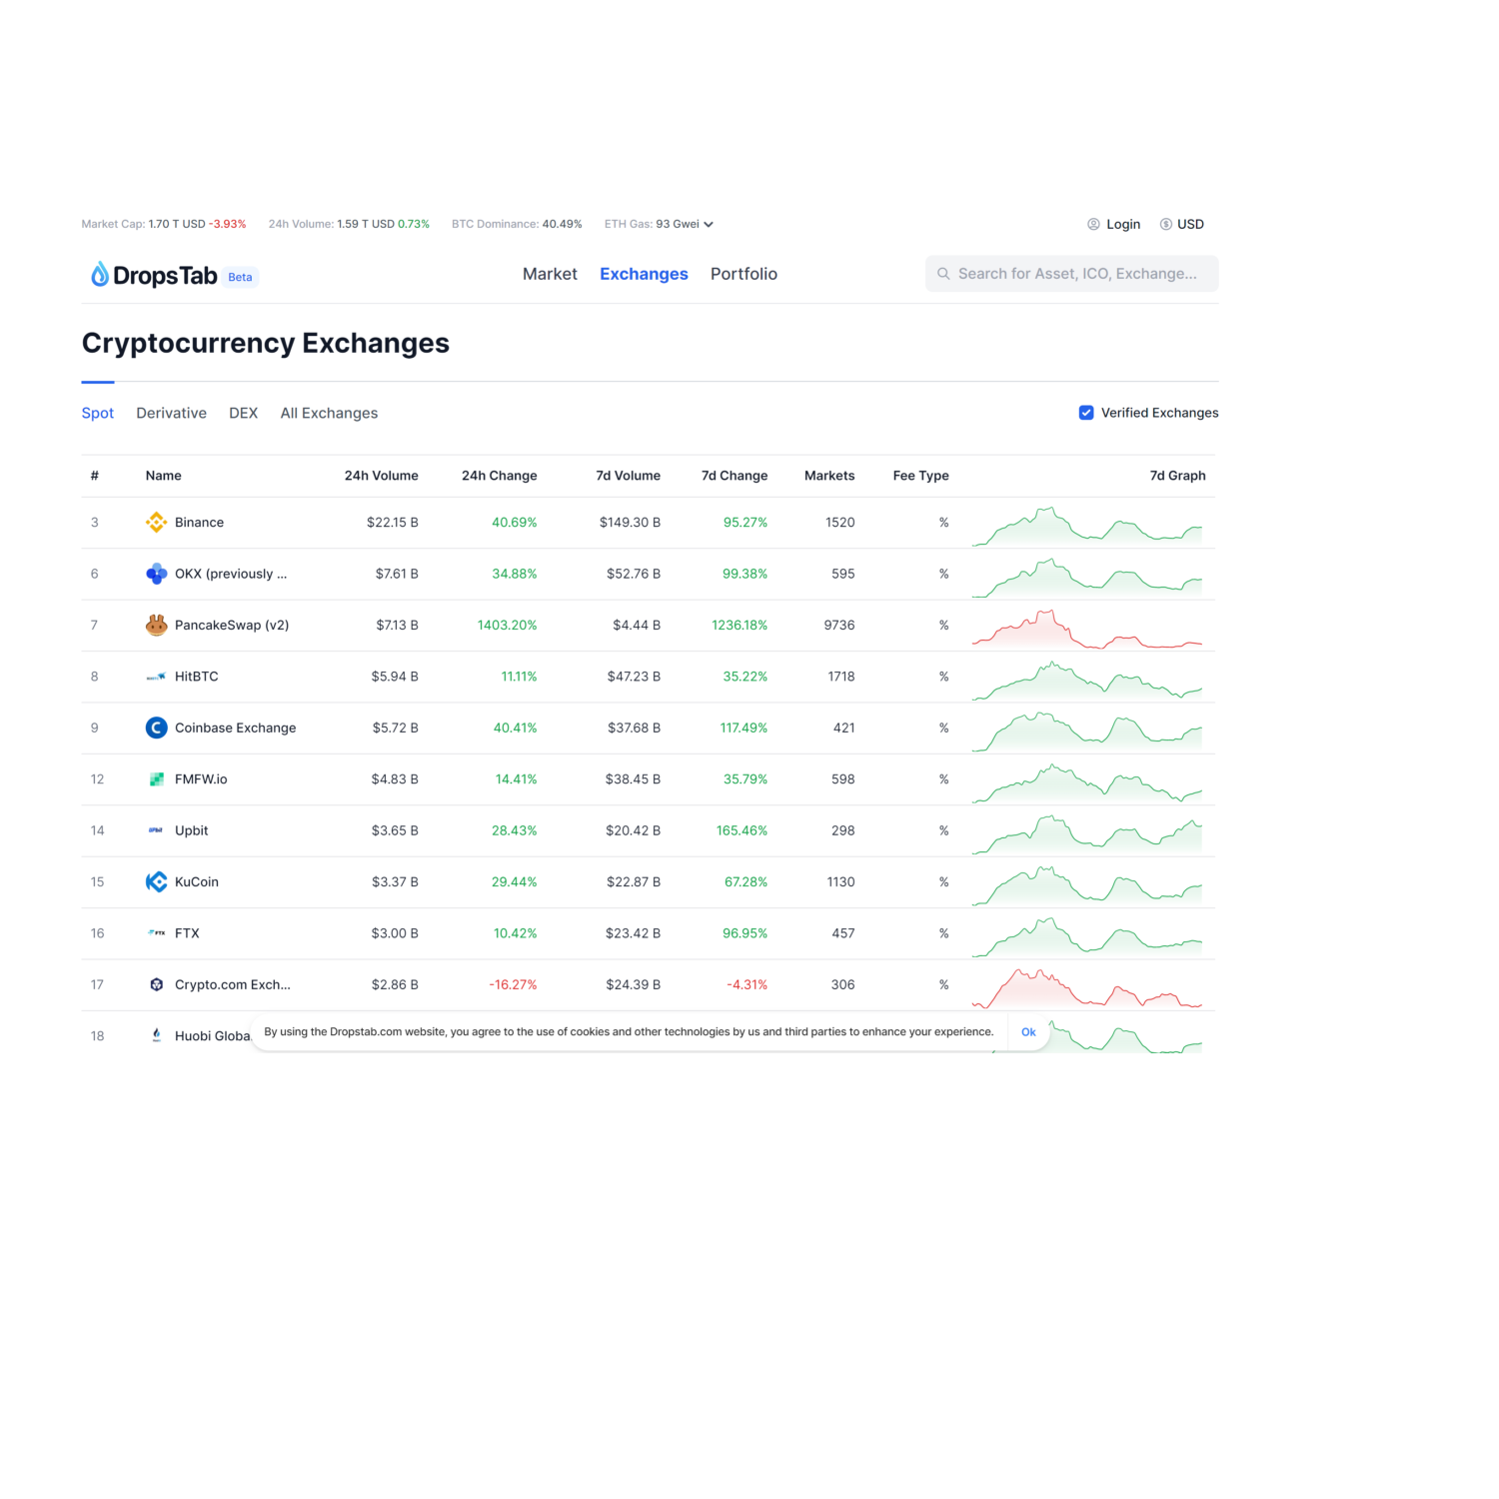The image size is (1499, 1499).
Task: Open the Portfolio menu item
Action: [744, 274]
